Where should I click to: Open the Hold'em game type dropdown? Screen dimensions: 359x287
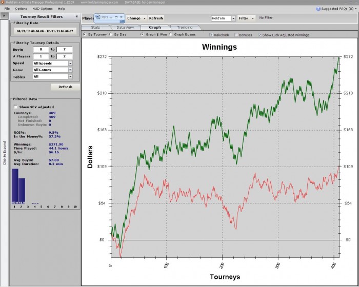233,18
